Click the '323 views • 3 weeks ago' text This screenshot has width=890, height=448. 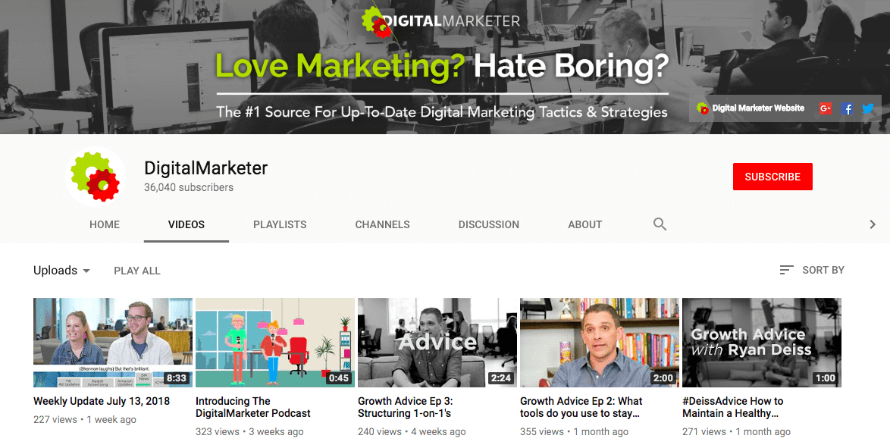point(249,431)
